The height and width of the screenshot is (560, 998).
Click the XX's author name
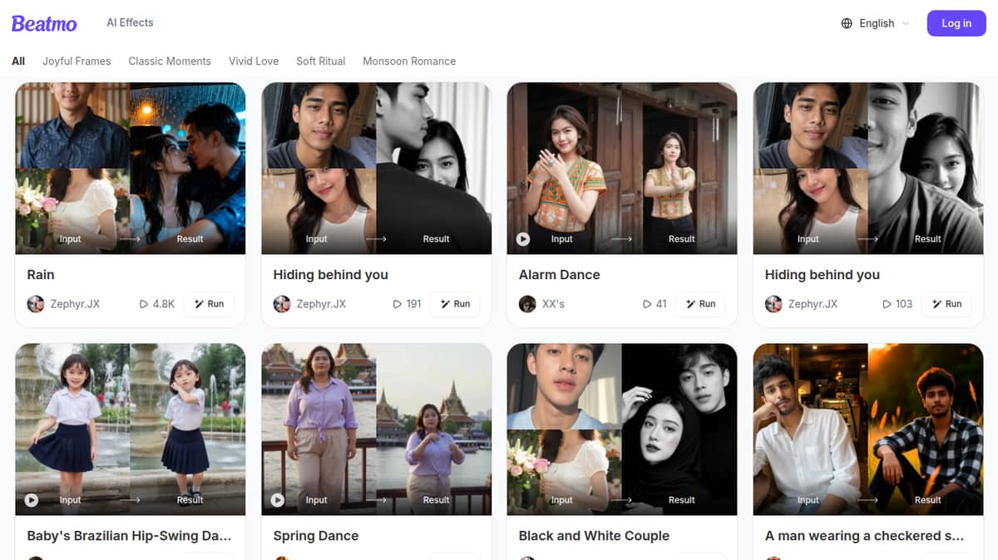click(x=553, y=304)
